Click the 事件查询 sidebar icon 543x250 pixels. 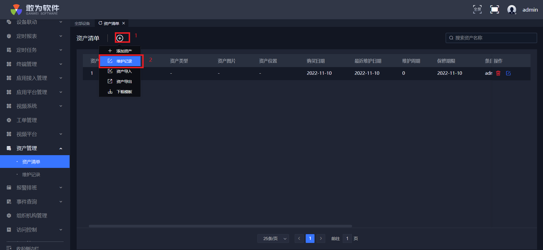pyautogui.click(x=9, y=202)
